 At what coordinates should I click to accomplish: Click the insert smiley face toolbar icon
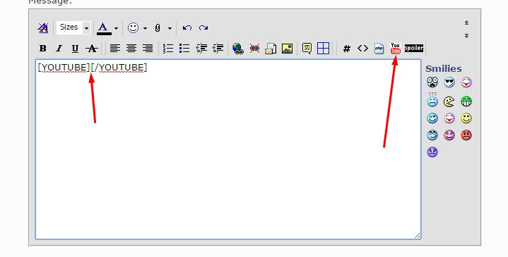pos(133,27)
